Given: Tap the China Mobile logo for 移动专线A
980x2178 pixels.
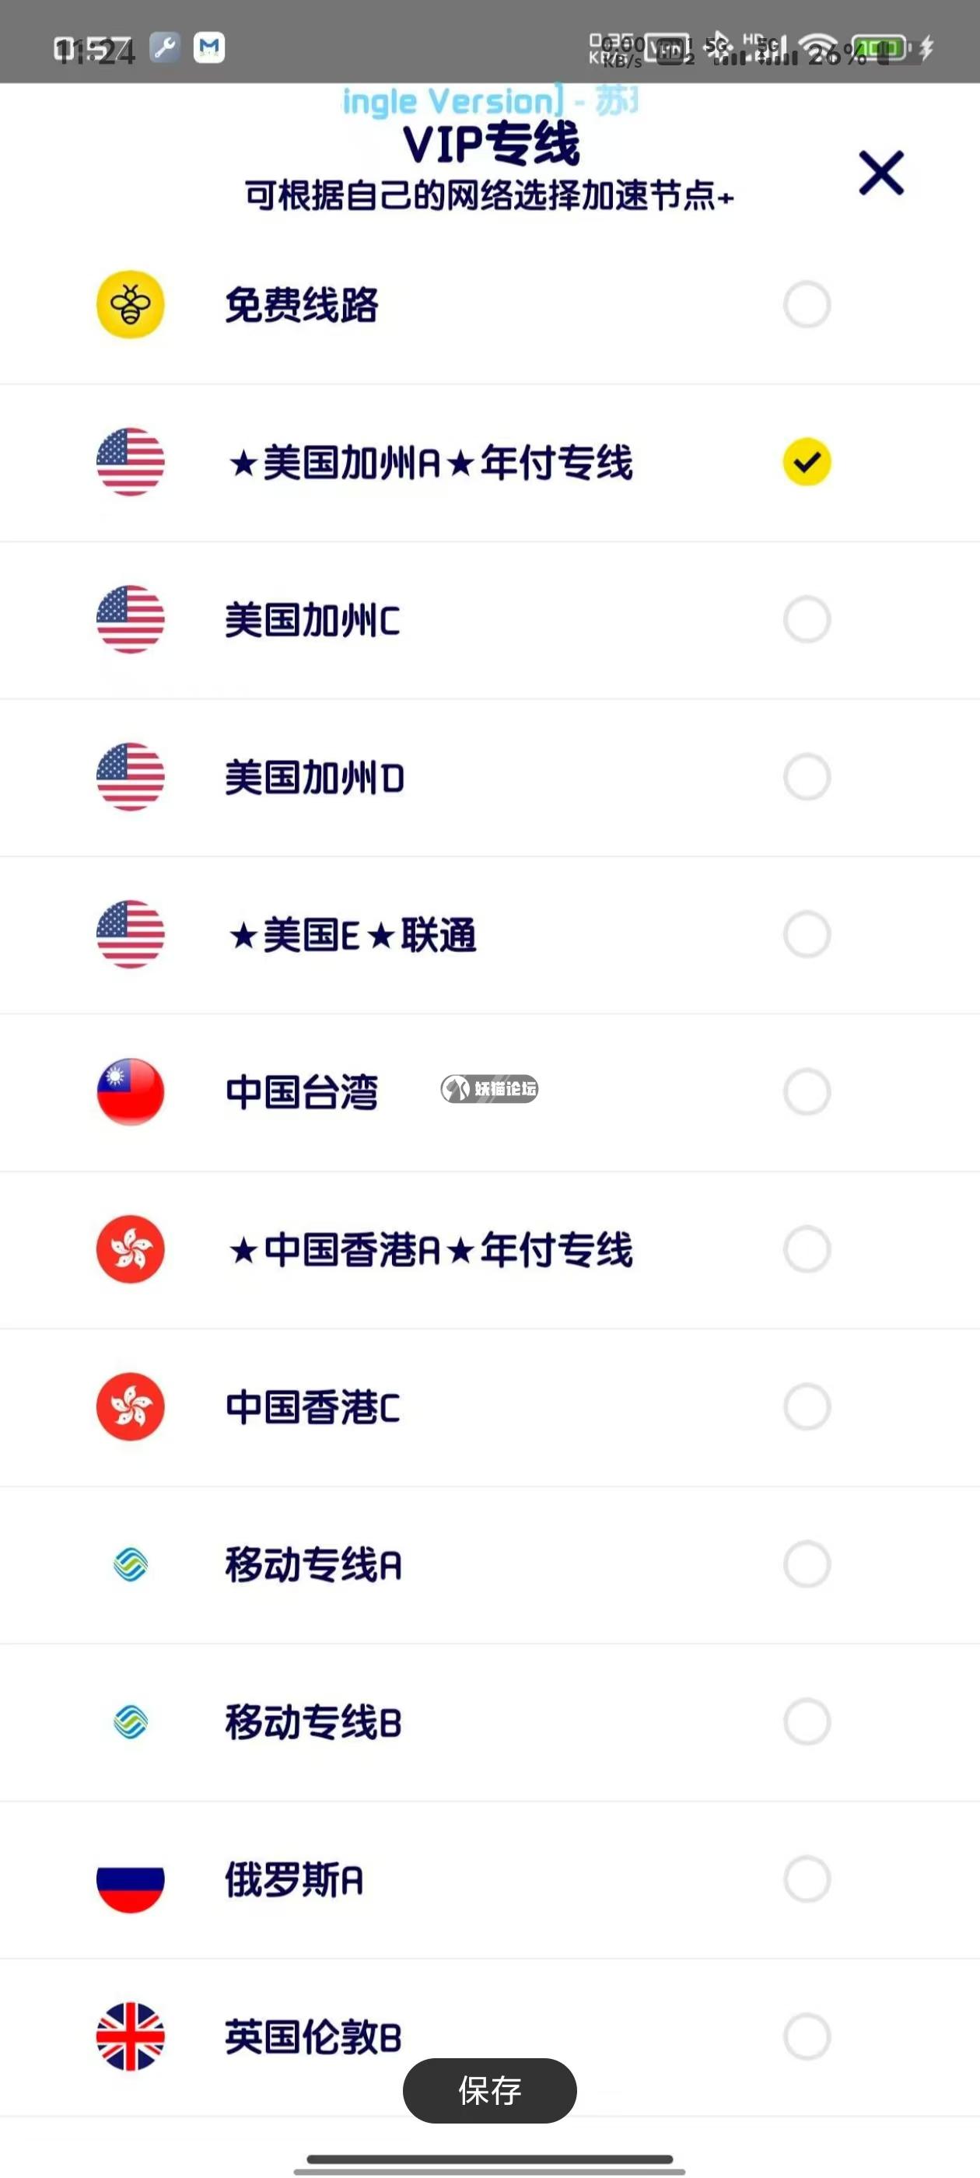Looking at the screenshot, I should (130, 1564).
